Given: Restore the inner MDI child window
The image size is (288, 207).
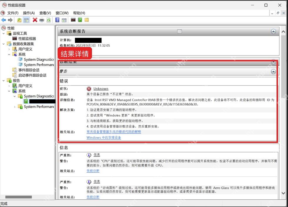Looking at the screenshot, I should tap(278, 13).
